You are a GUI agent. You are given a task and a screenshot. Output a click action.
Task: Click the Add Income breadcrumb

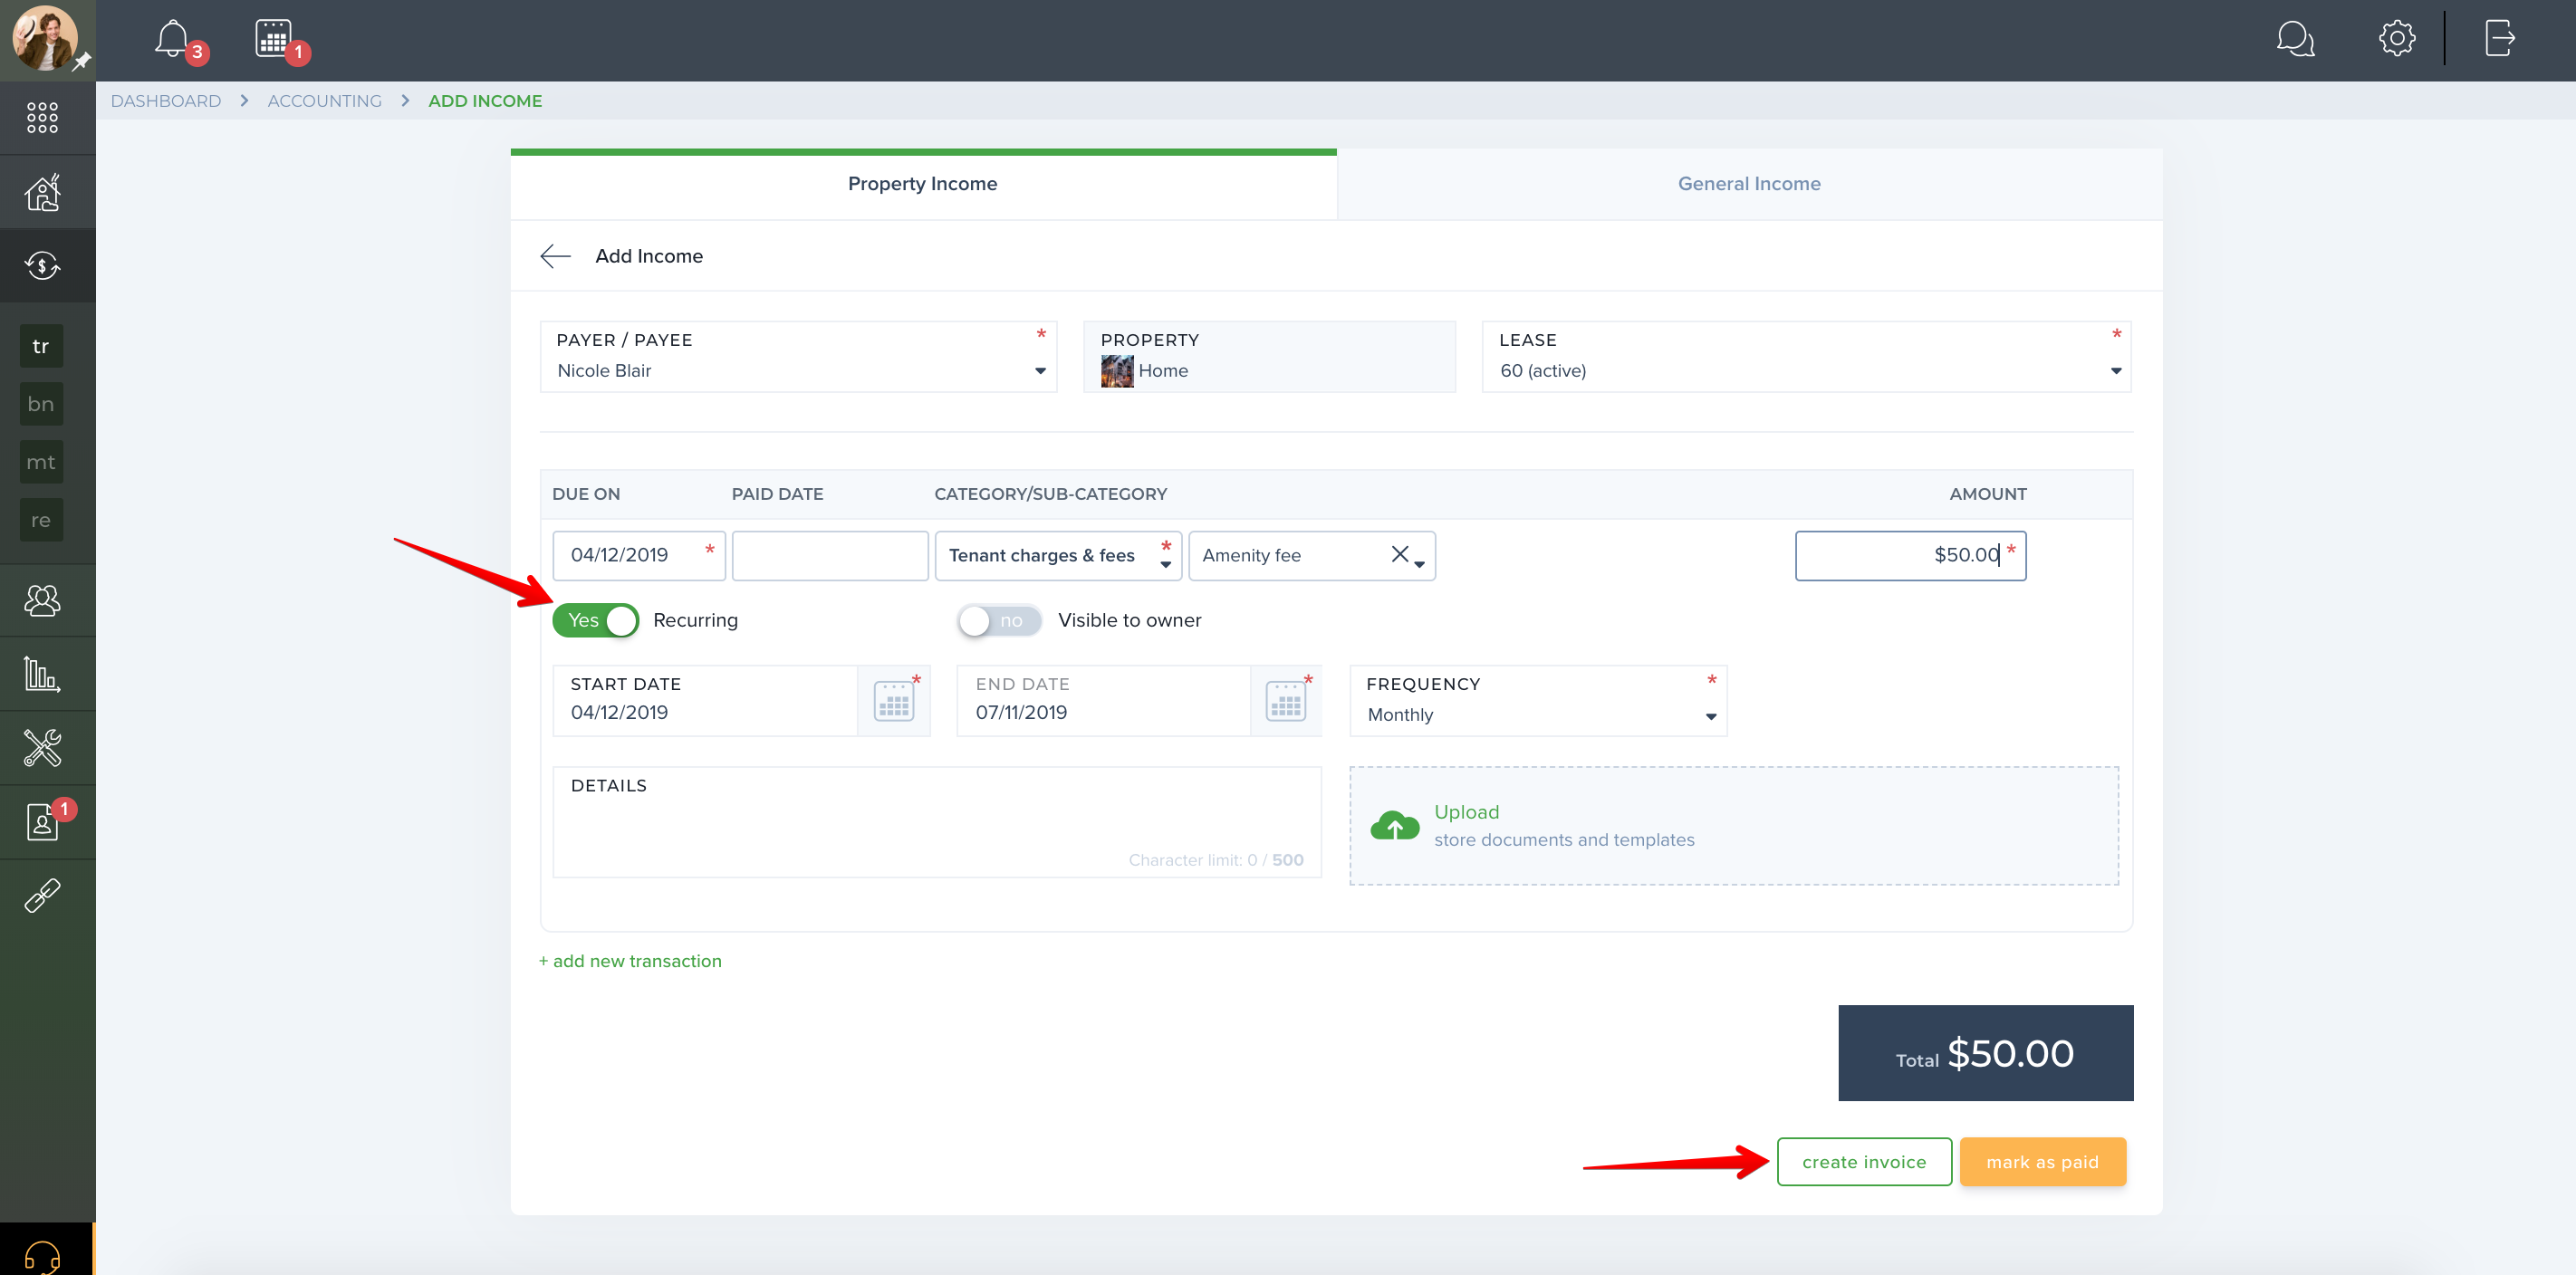click(485, 101)
